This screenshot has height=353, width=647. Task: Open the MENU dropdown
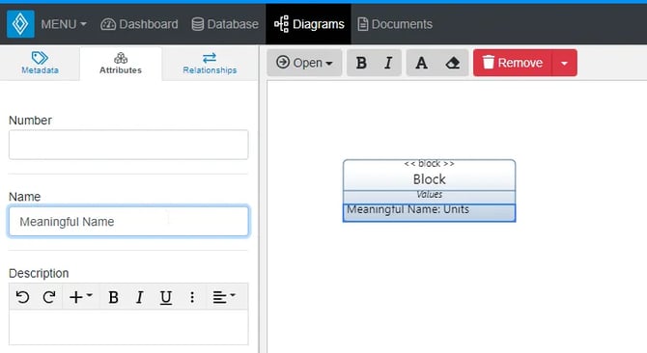pos(64,24)
